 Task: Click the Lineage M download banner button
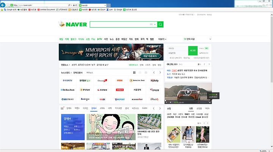(150, 56)
